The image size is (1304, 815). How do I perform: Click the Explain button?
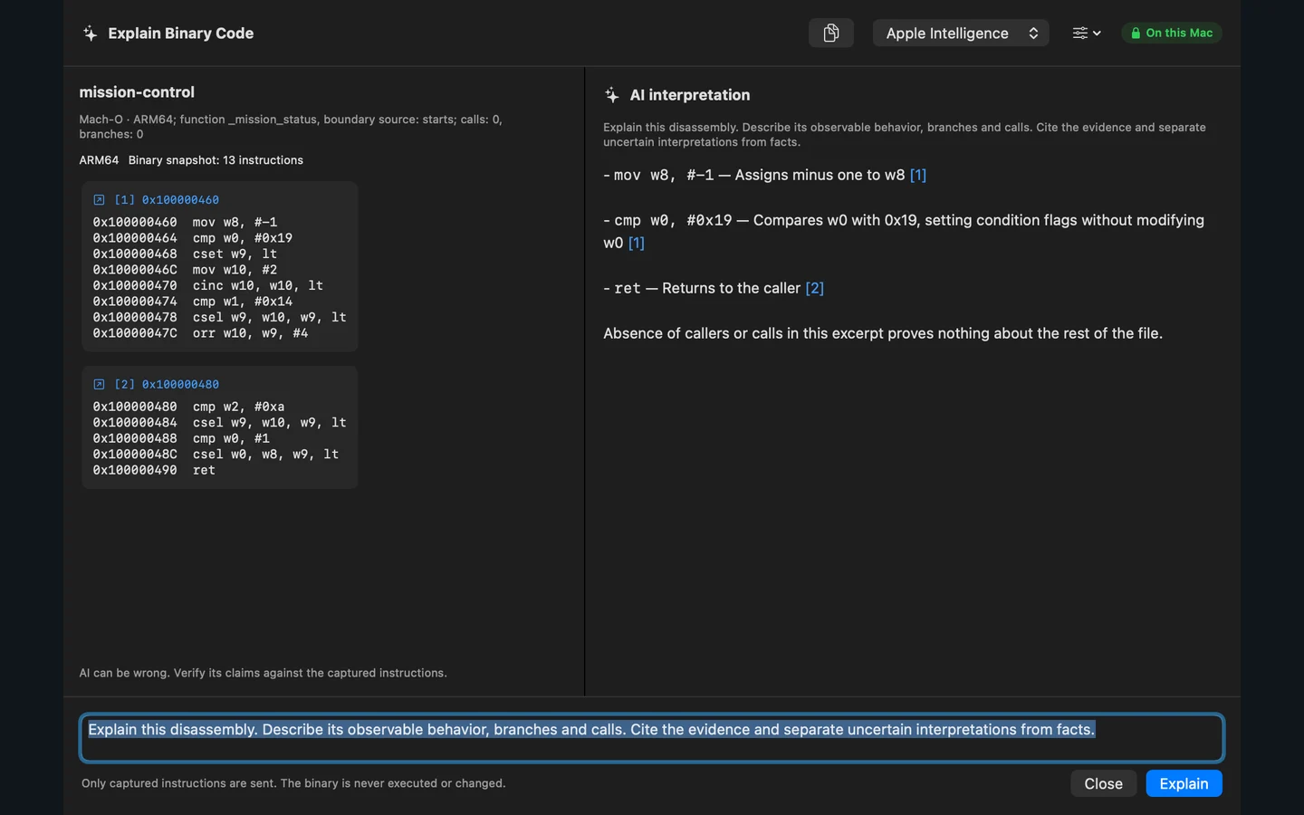click(1184, 783)
